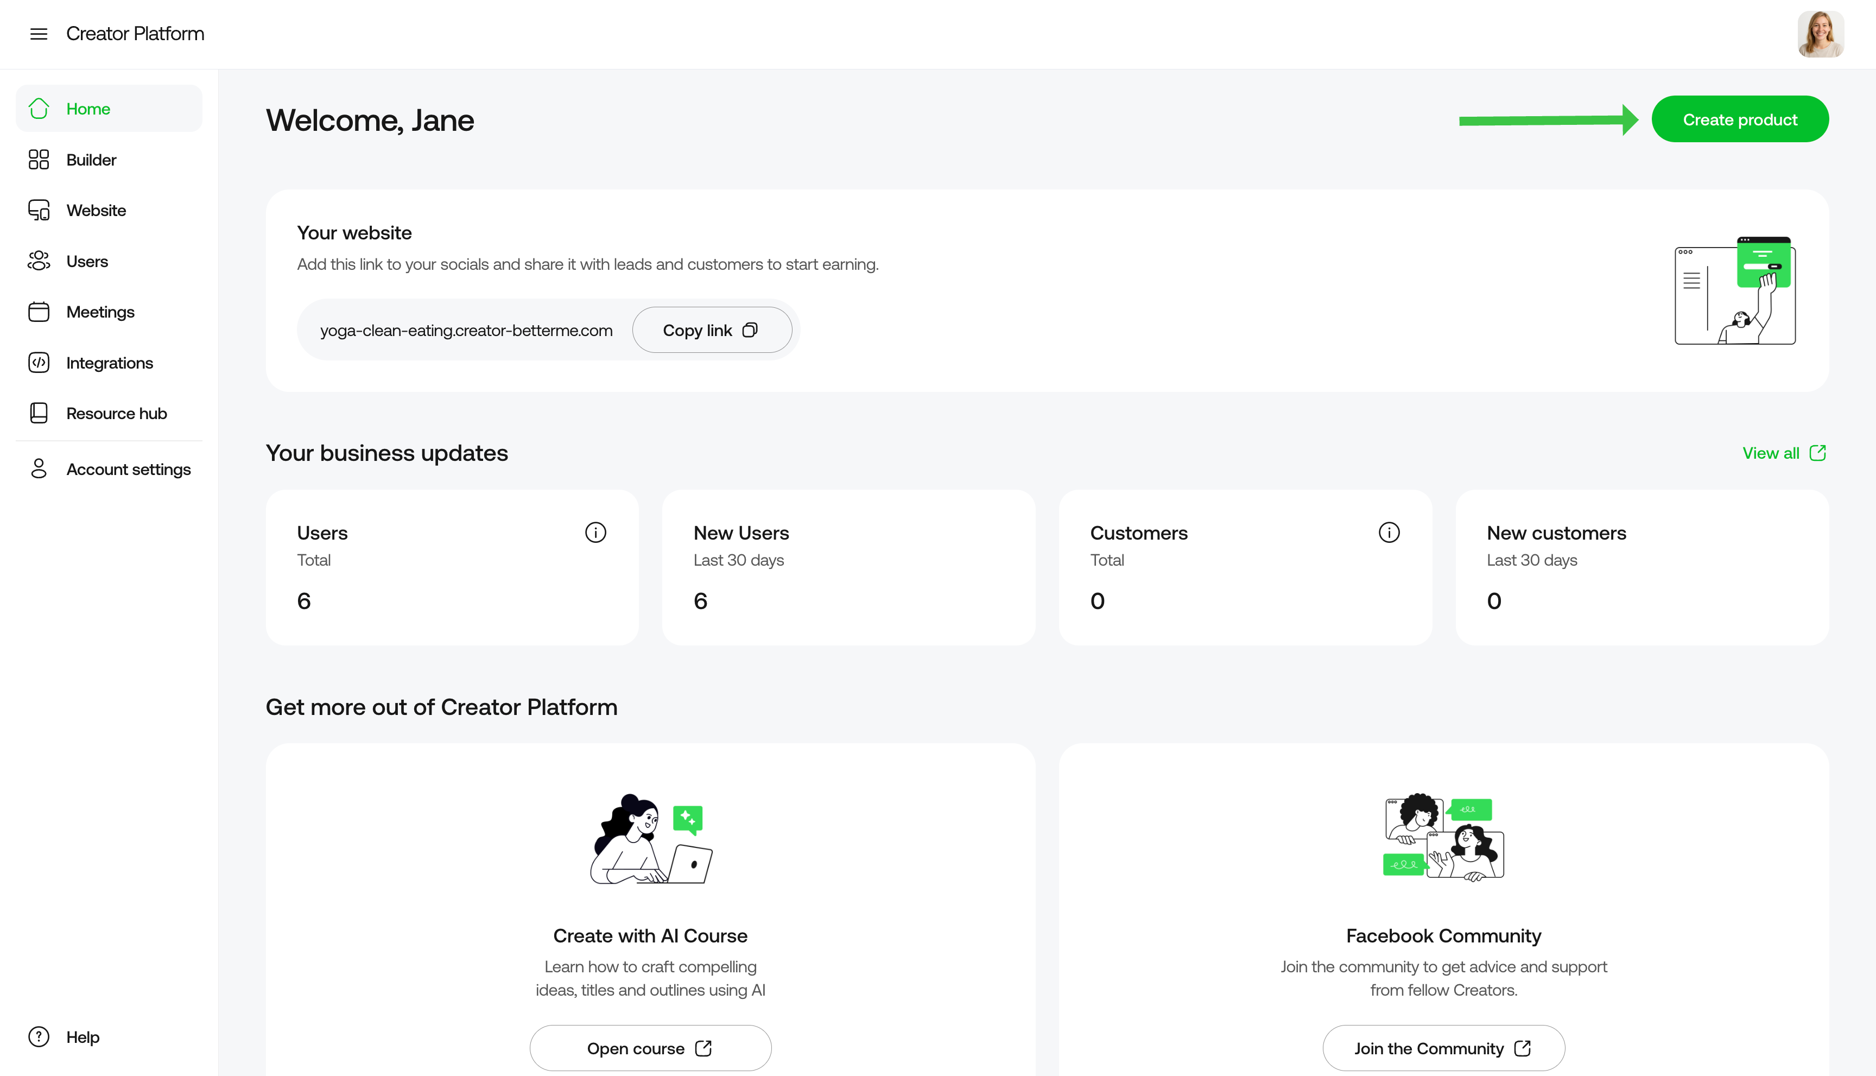Select the Account settings person icon
Viewport: 1876px width, 1076px height.
coord(39,469)
